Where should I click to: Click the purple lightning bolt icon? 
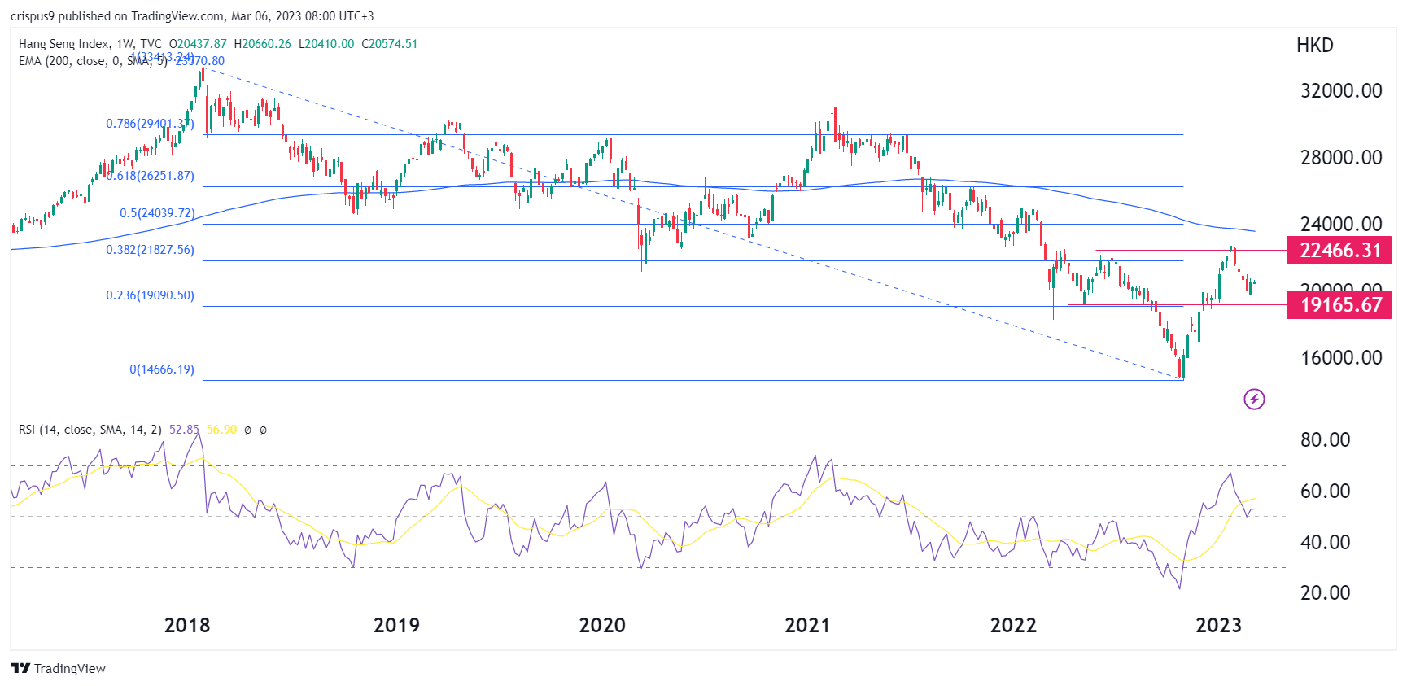1254,399
